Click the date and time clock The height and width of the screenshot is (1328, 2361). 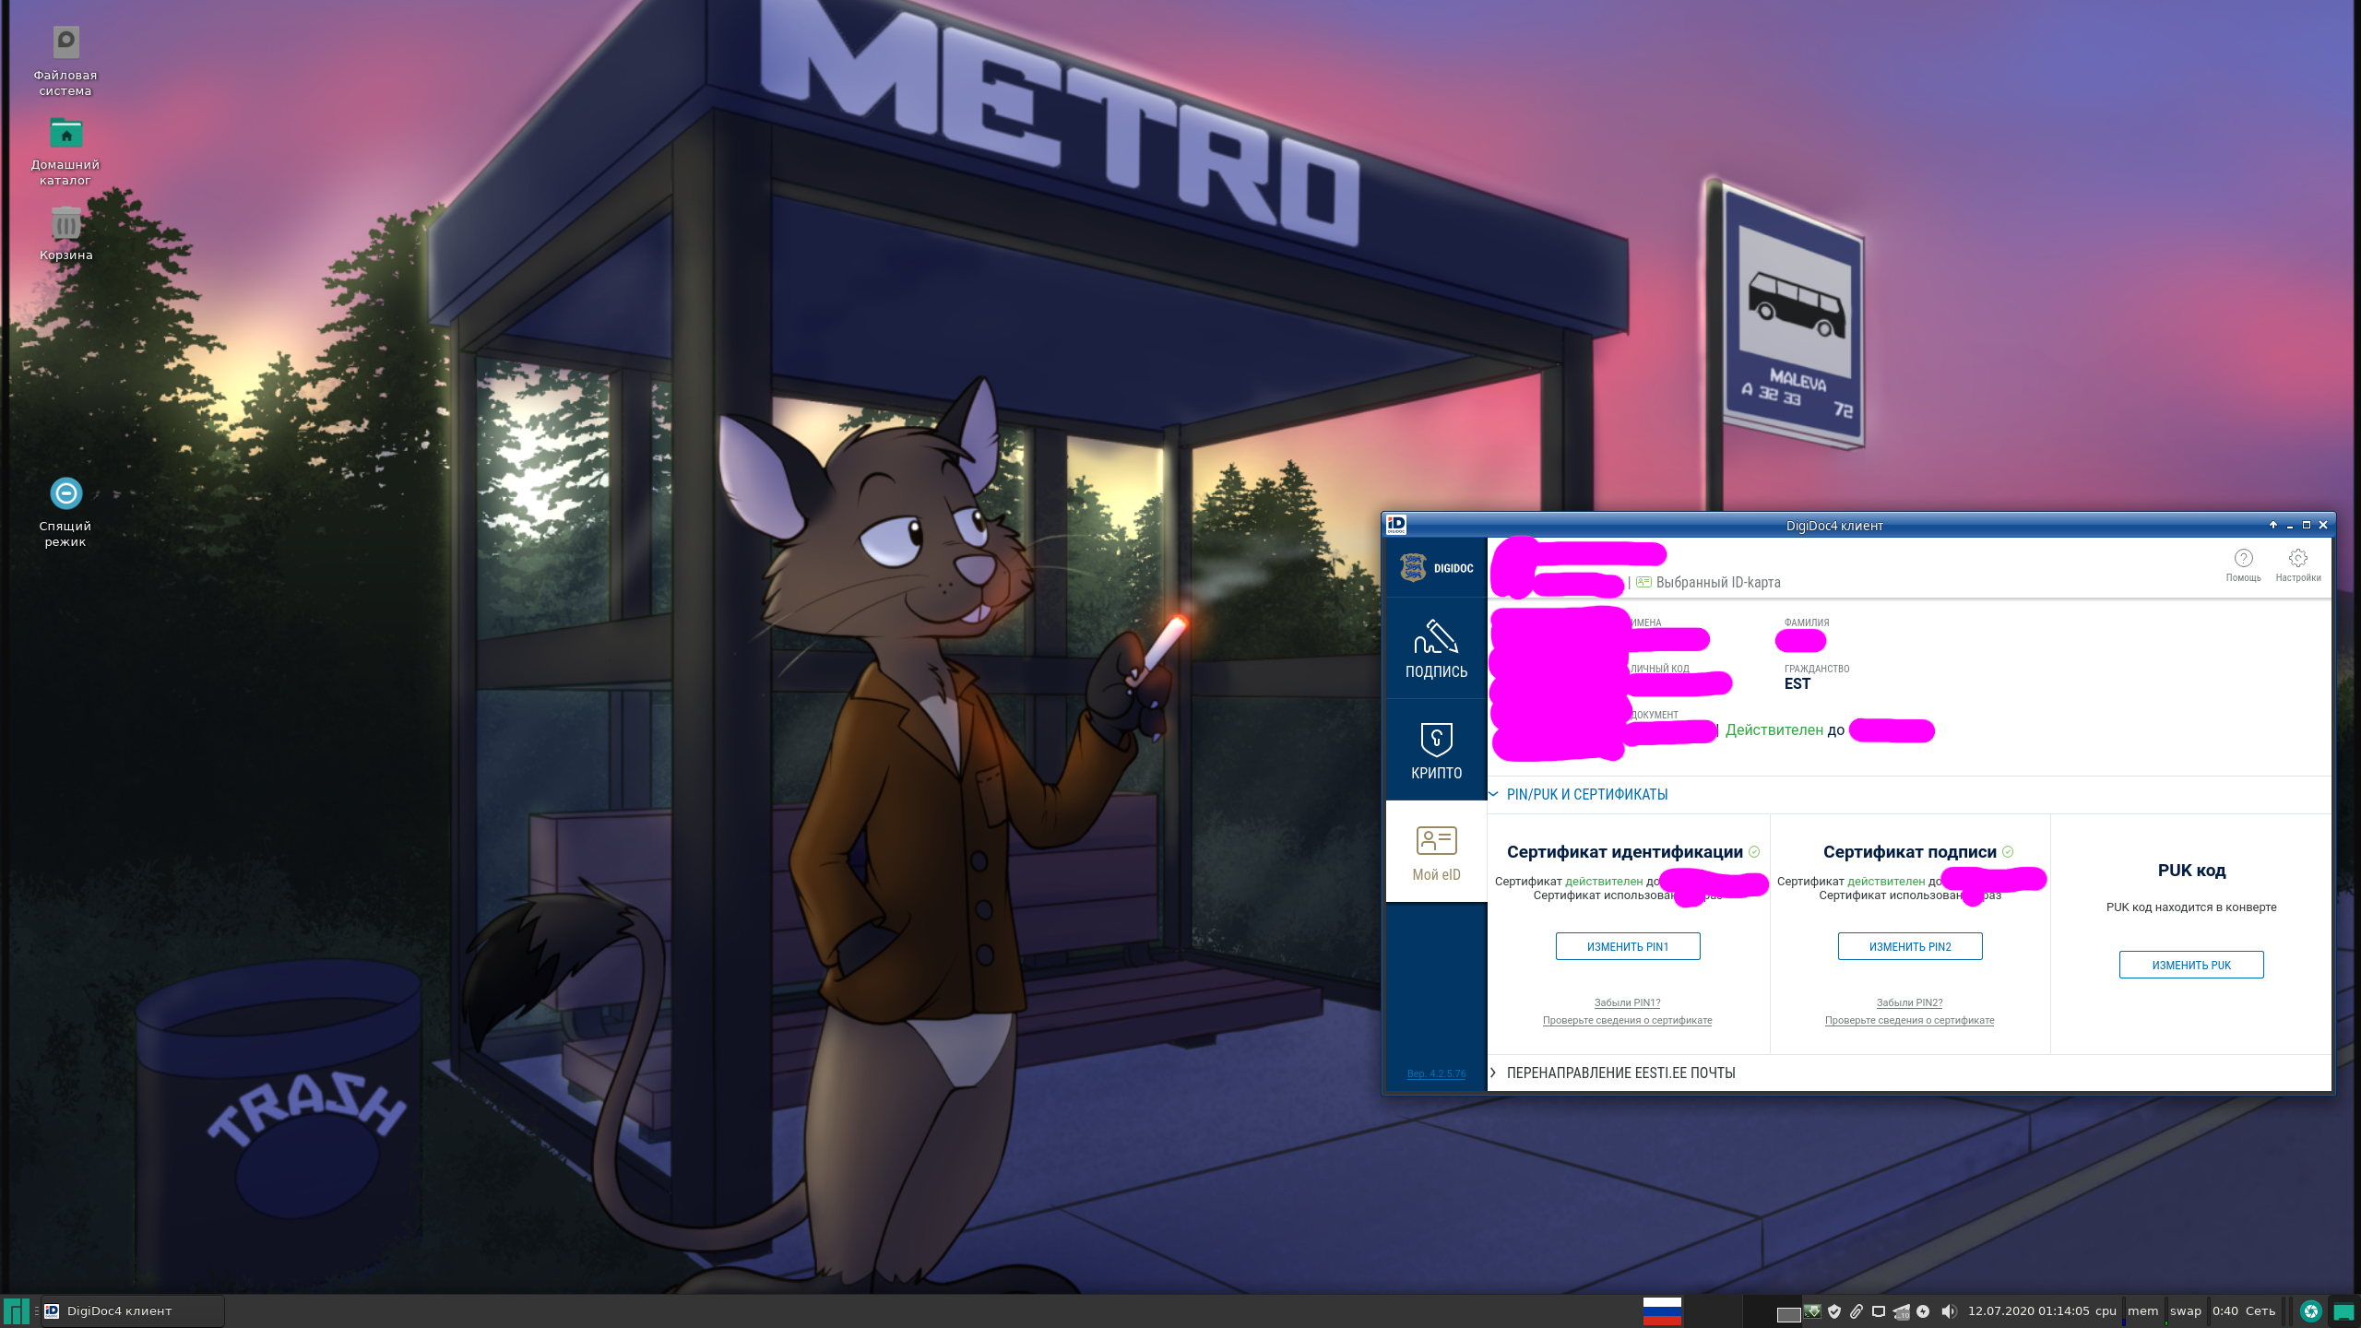pos(2028,1310)
